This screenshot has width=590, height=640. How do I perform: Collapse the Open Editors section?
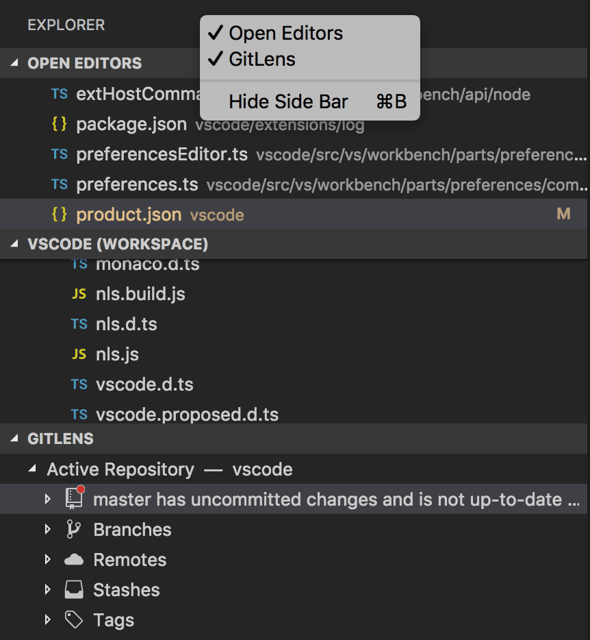tap(15, 63)
